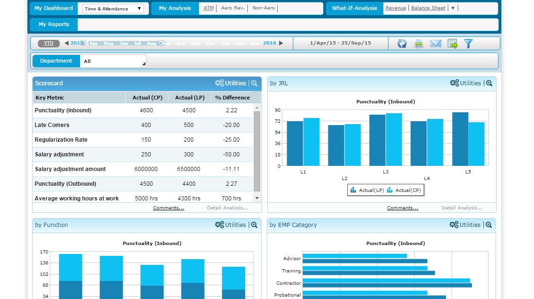
Task: Select Late Comers scorecard row
Action: tap(143, 125)
